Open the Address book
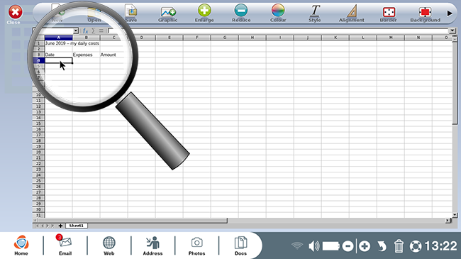 pyautogui.click(x=152, y=246)
